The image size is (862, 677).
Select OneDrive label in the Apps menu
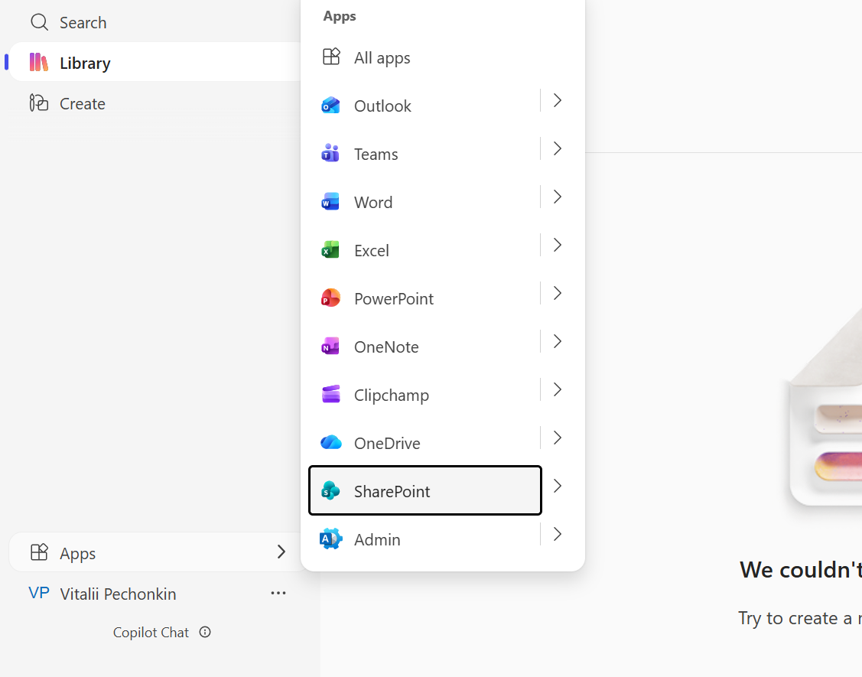point(387,443)
